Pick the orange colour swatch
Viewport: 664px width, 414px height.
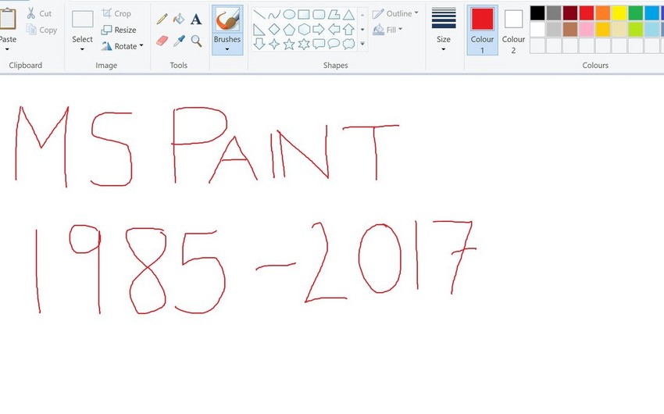coord(602,13)
